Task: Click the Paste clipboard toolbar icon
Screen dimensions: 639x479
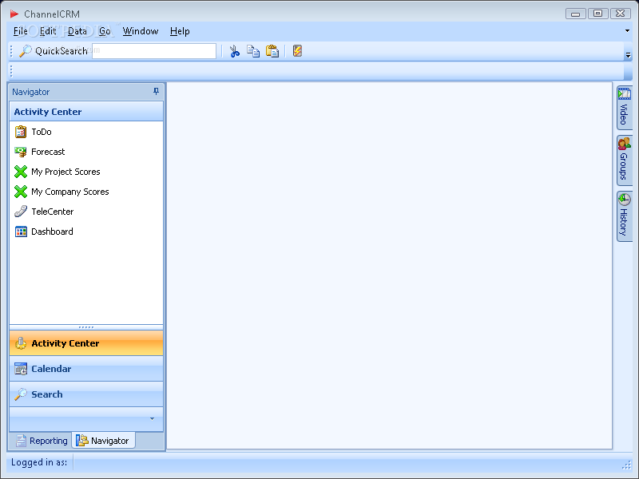Action: 272,51
